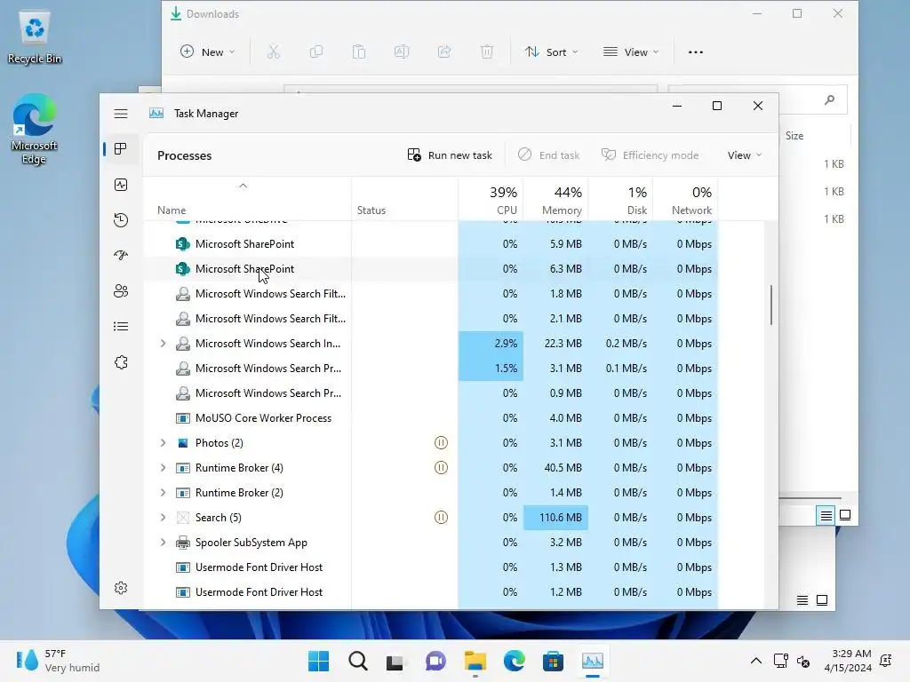Expand Search (5) process group
Viewport: 910px width, 682px height.
coord(164,518)
